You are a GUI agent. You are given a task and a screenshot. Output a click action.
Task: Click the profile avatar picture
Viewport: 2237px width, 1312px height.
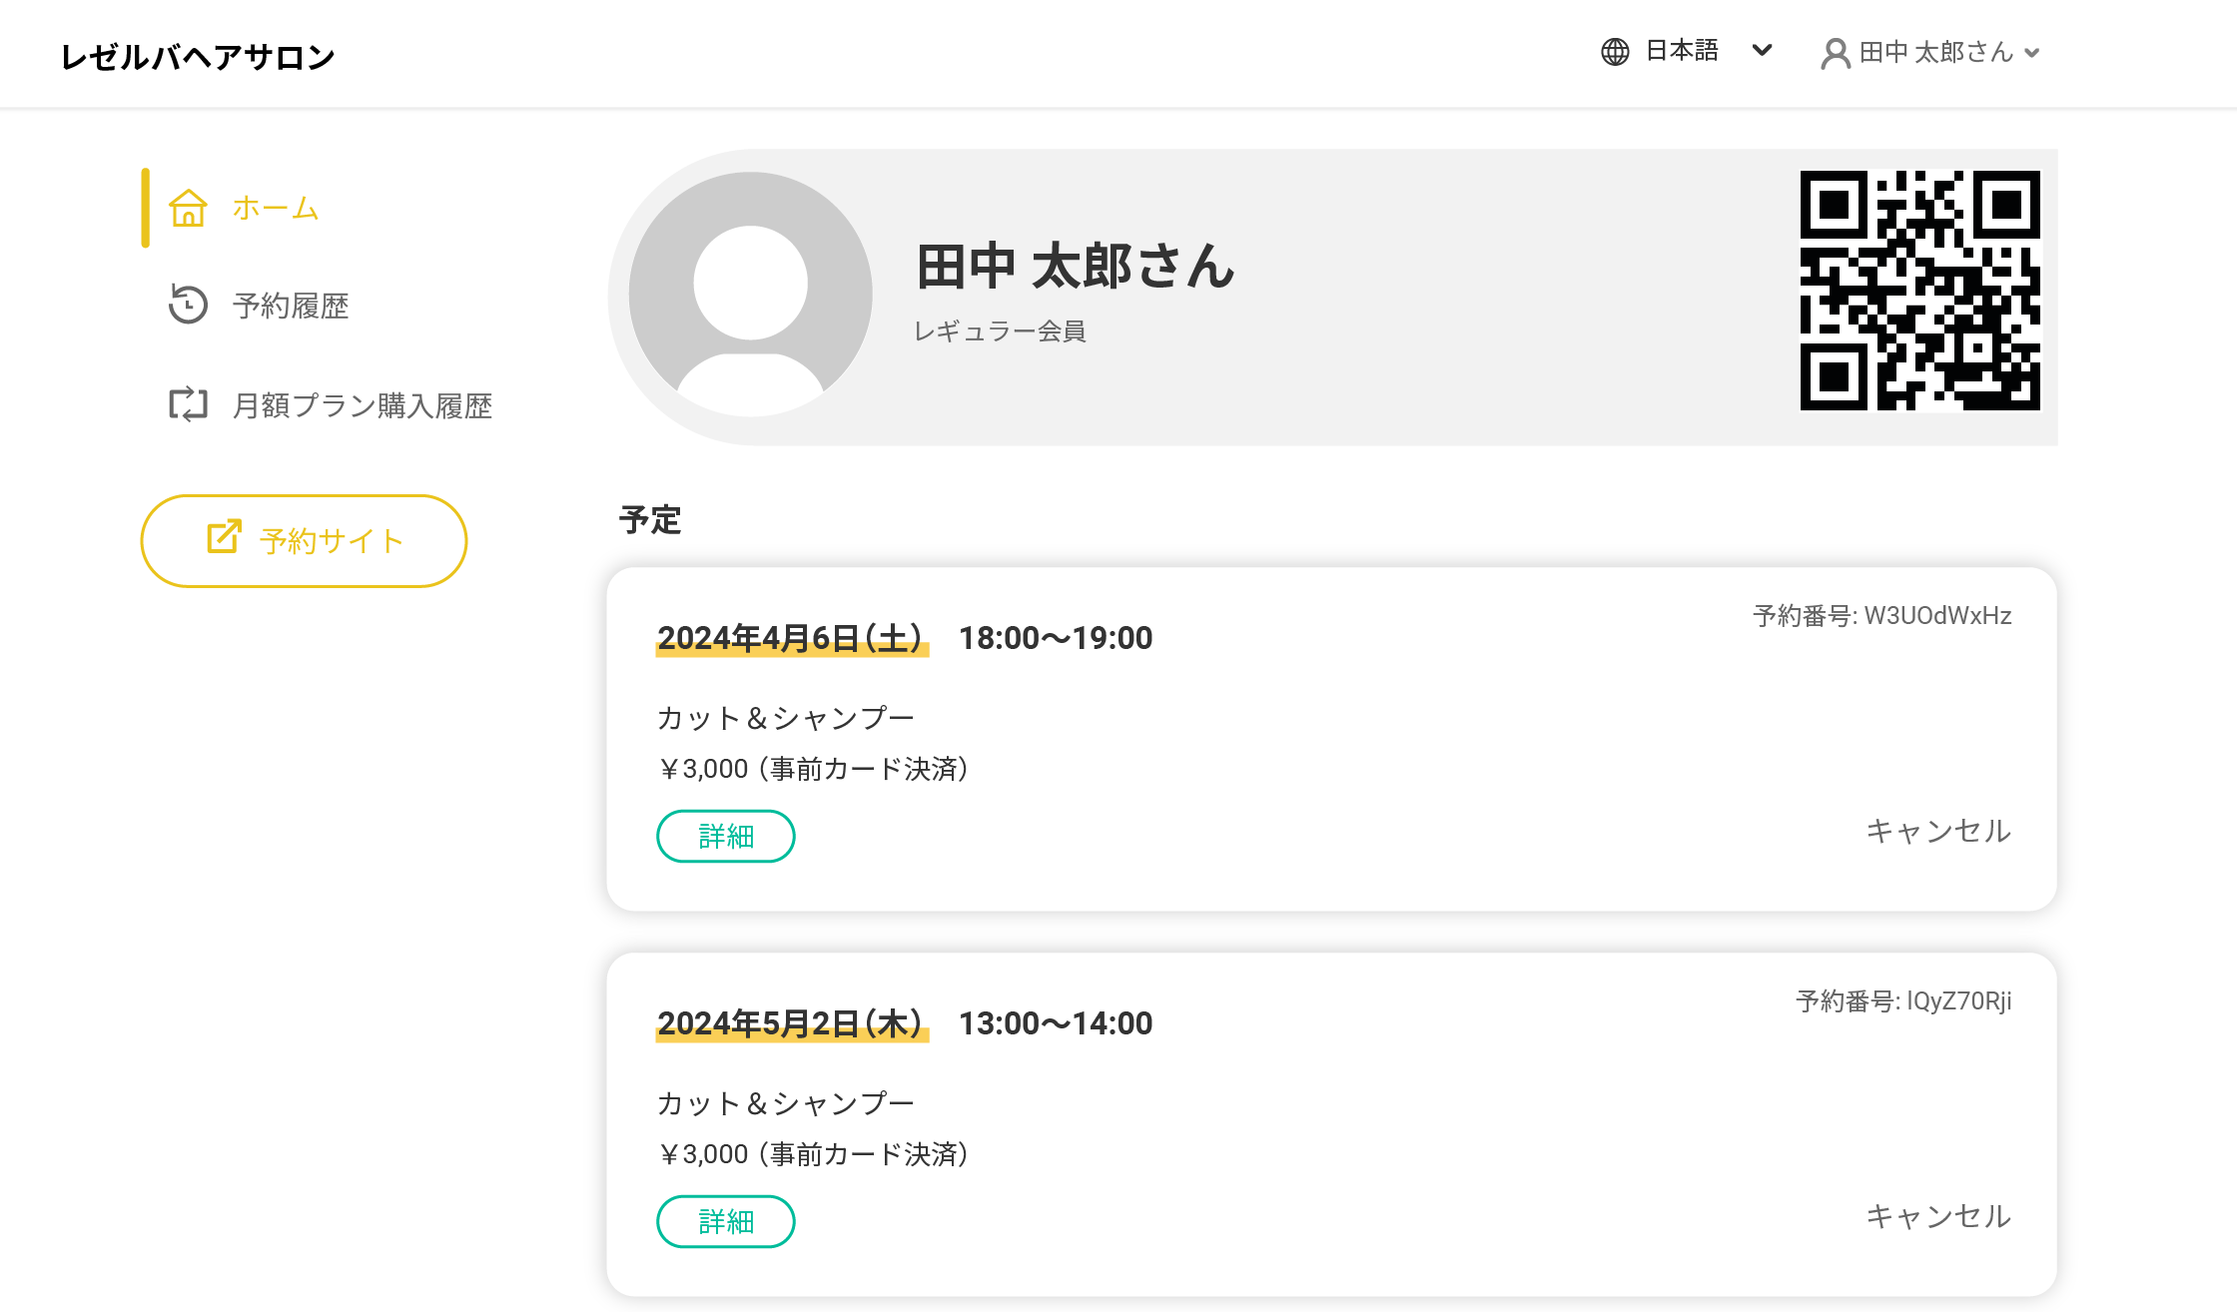(750, 295)
